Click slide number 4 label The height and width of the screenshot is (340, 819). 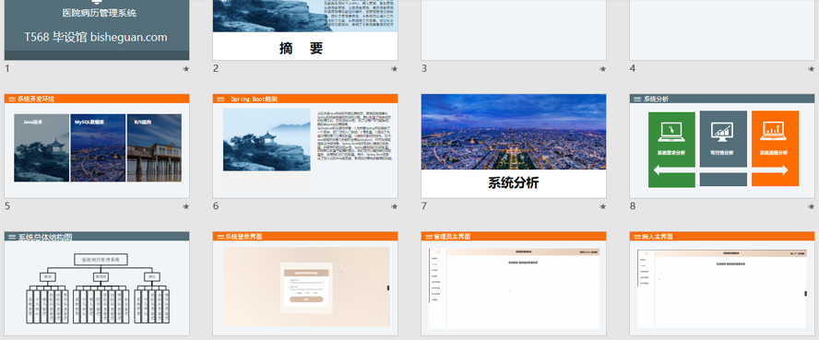click(632, 68)
